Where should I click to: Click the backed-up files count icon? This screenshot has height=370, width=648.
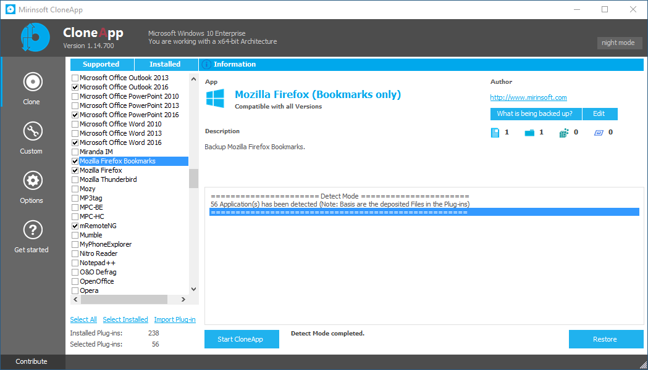[495, 133]
